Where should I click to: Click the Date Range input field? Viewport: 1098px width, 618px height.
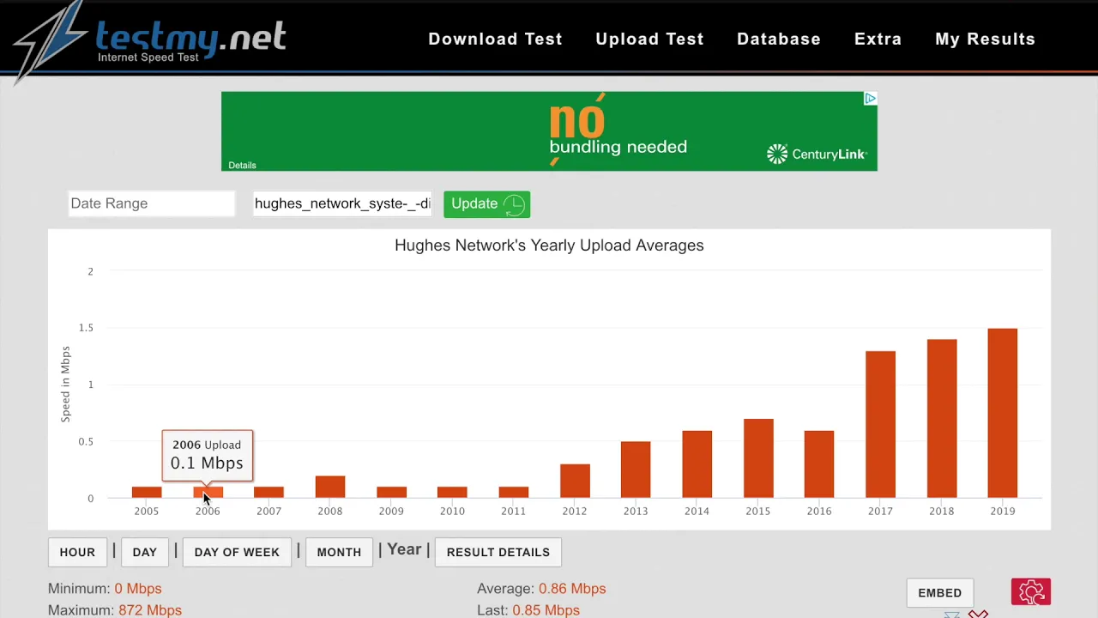tap(151, 203)
